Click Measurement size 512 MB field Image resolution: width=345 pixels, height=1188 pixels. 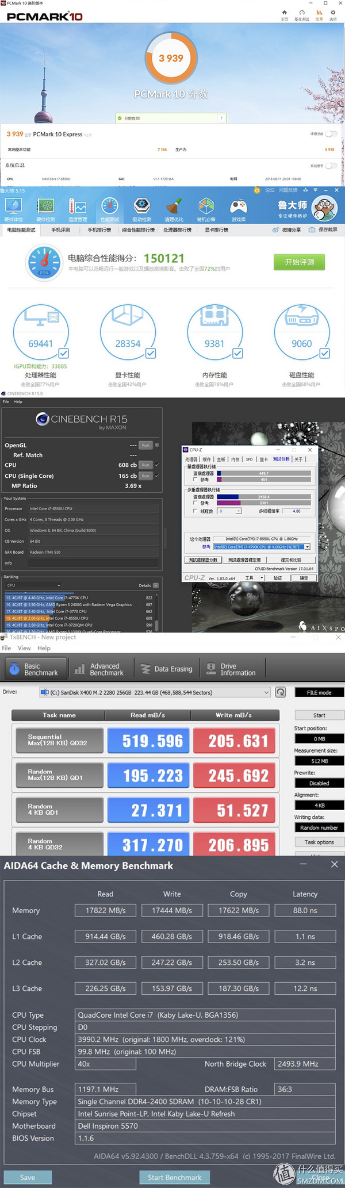[x=319, y=761]
